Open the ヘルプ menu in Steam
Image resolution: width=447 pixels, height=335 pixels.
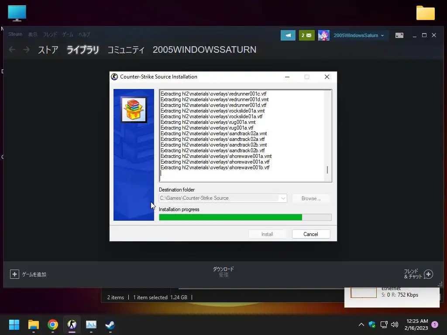pyautogui.click(x=84, y=34)
